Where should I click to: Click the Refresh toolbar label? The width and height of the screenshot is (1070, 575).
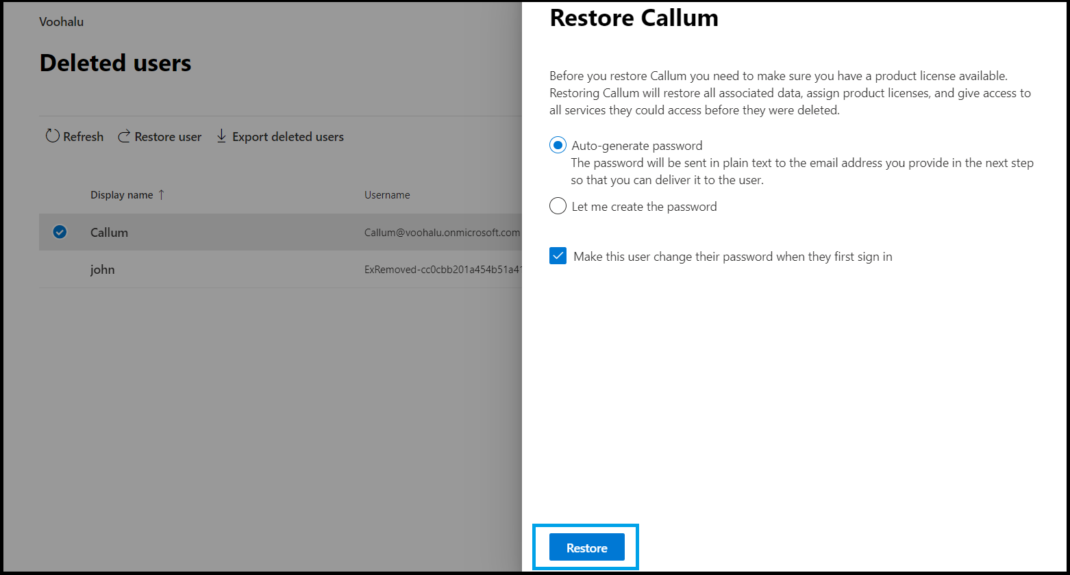click(x=82, y=136)
